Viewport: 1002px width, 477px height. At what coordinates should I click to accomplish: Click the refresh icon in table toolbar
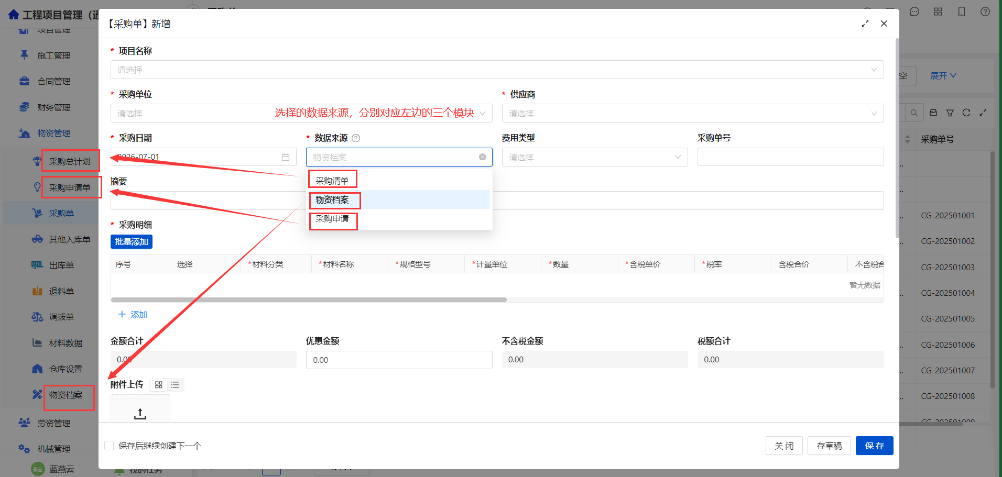click(x=966, y=113)
